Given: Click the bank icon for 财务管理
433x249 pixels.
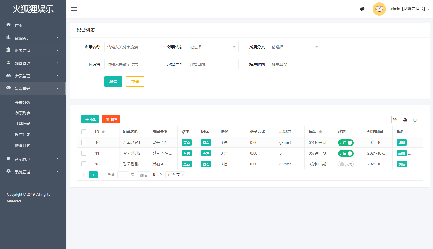Looking at the screenshot, I should (x=9, y=50).
